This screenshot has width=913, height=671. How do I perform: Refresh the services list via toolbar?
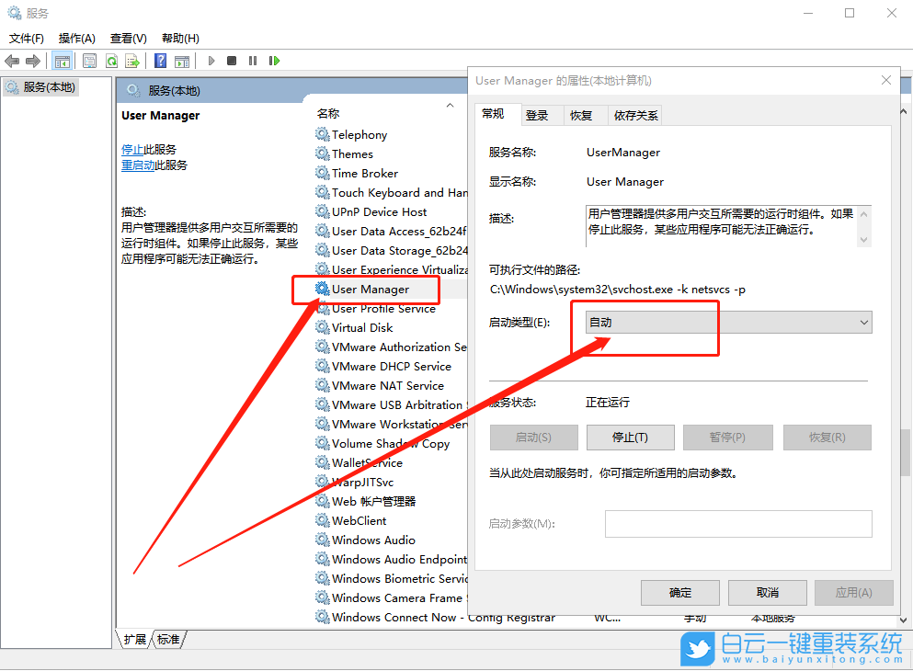pos(110,61)
